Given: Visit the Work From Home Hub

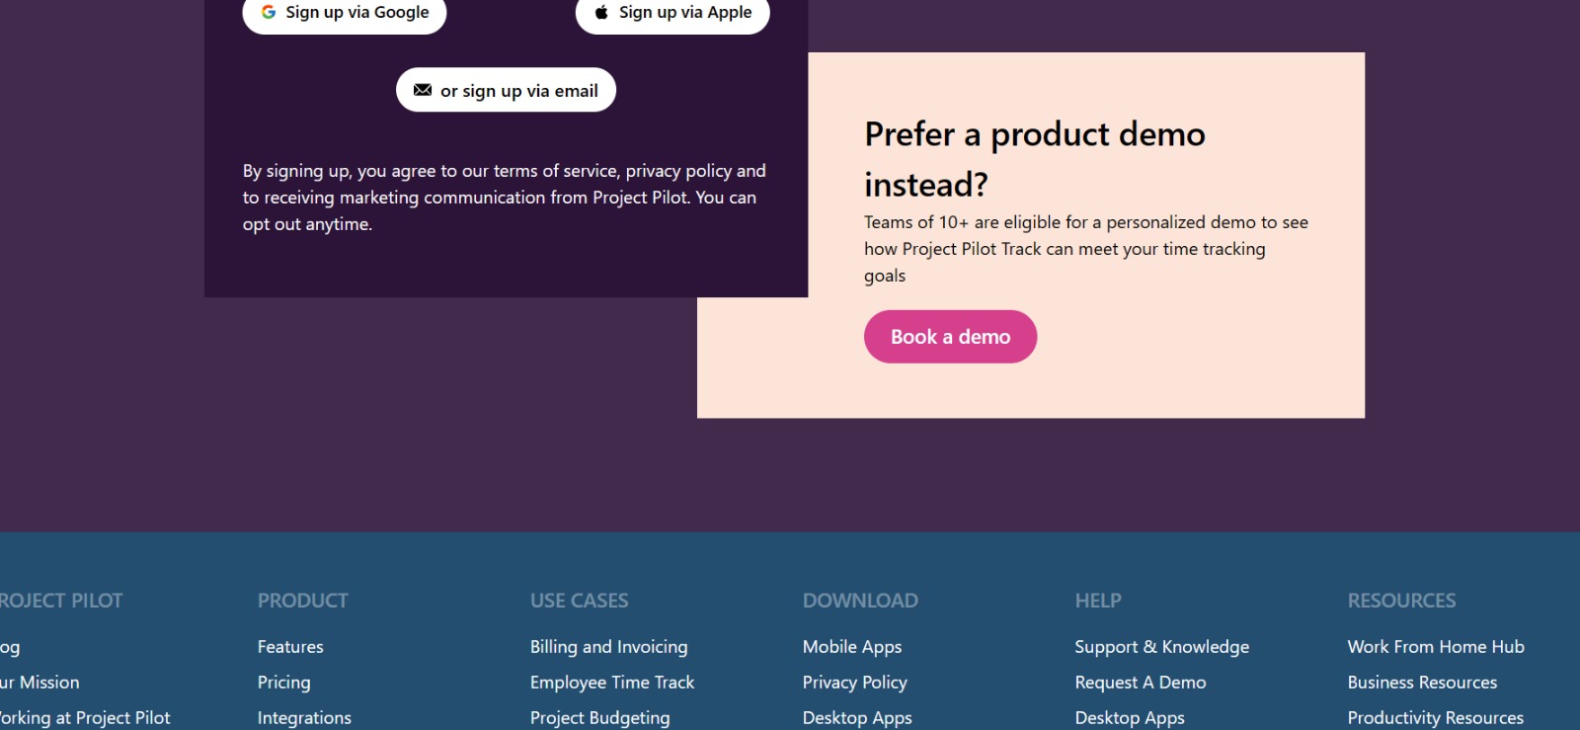Looking at the screenshot, I should 1435,647.
